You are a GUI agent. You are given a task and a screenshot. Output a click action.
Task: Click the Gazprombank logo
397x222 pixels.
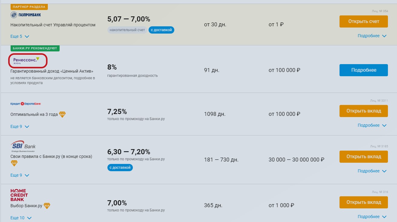[x=26, y=15]
